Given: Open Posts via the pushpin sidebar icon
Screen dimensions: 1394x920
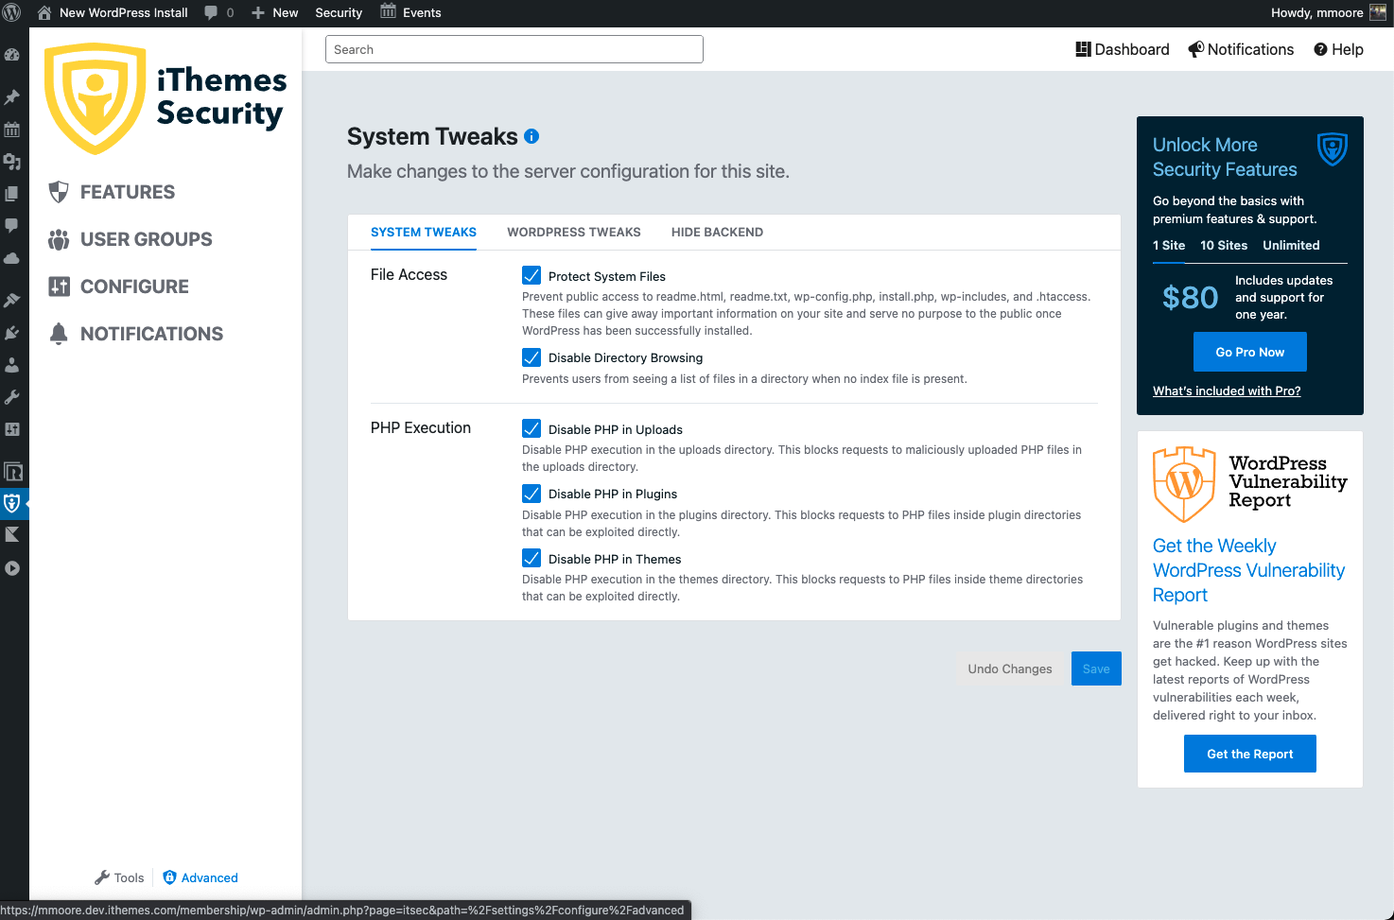Looking at the screenshot, I should tap(12, 97).
